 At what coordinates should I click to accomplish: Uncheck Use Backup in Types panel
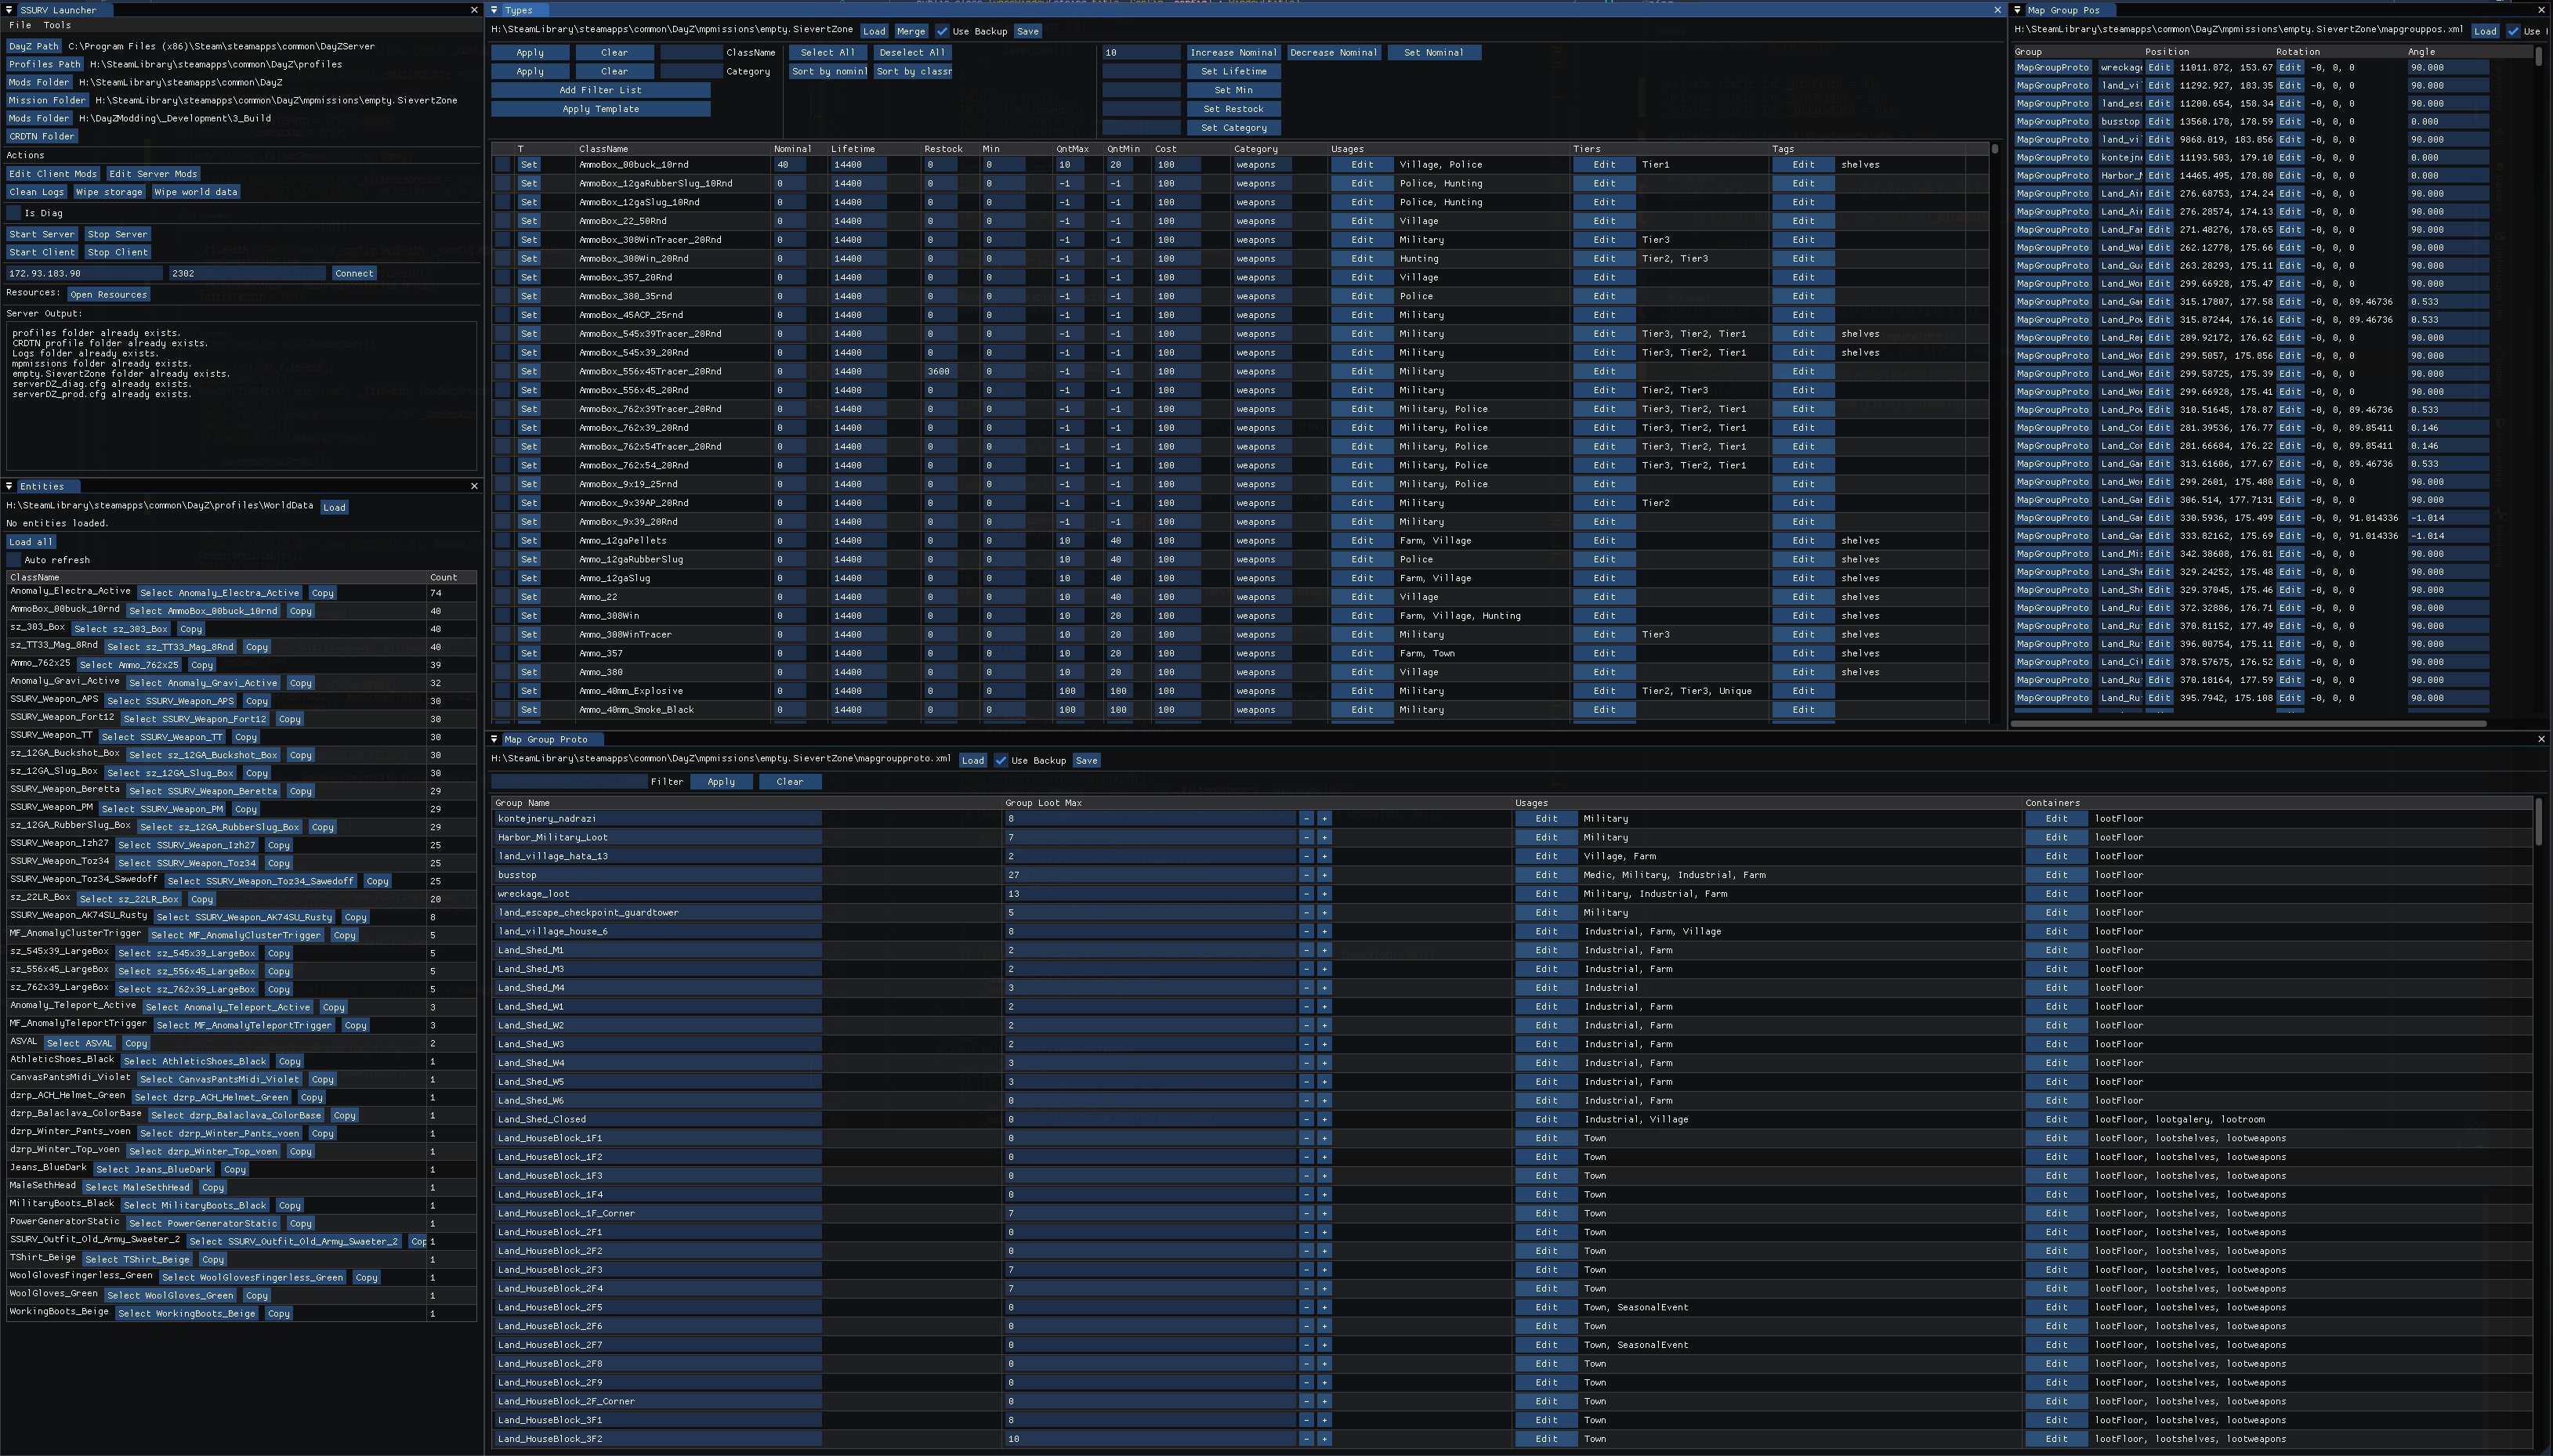(x=943, y=31)
